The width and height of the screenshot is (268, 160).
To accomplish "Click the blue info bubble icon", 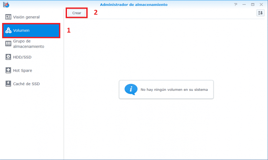I will coord(131,89).
